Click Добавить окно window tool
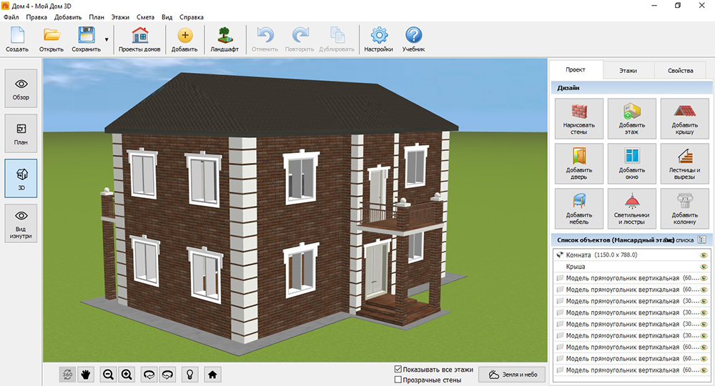This screenshot has height=386, width=715. coord(632,164)
